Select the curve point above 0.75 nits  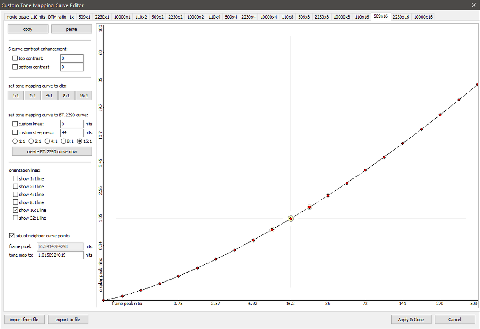coord(179,276)
